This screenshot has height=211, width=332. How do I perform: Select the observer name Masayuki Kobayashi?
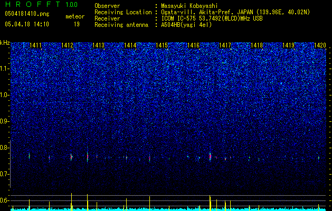click(189, 6)
